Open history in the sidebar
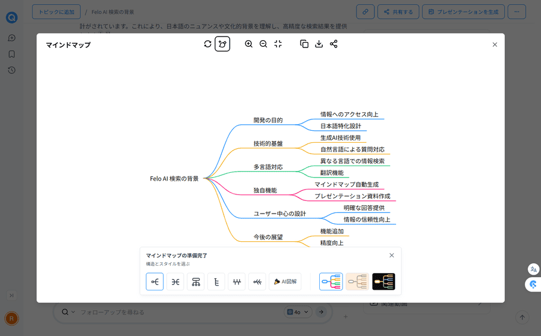Screen dimensions: 541x336 12,70
